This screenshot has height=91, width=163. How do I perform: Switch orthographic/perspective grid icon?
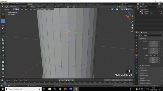132,31
